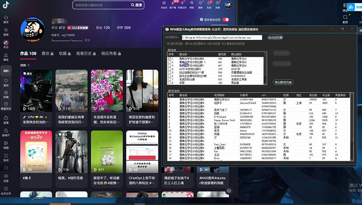Check the row 7 checkbox in the group list
Viewport: 362px width, 205px height.
pos(170,79)
